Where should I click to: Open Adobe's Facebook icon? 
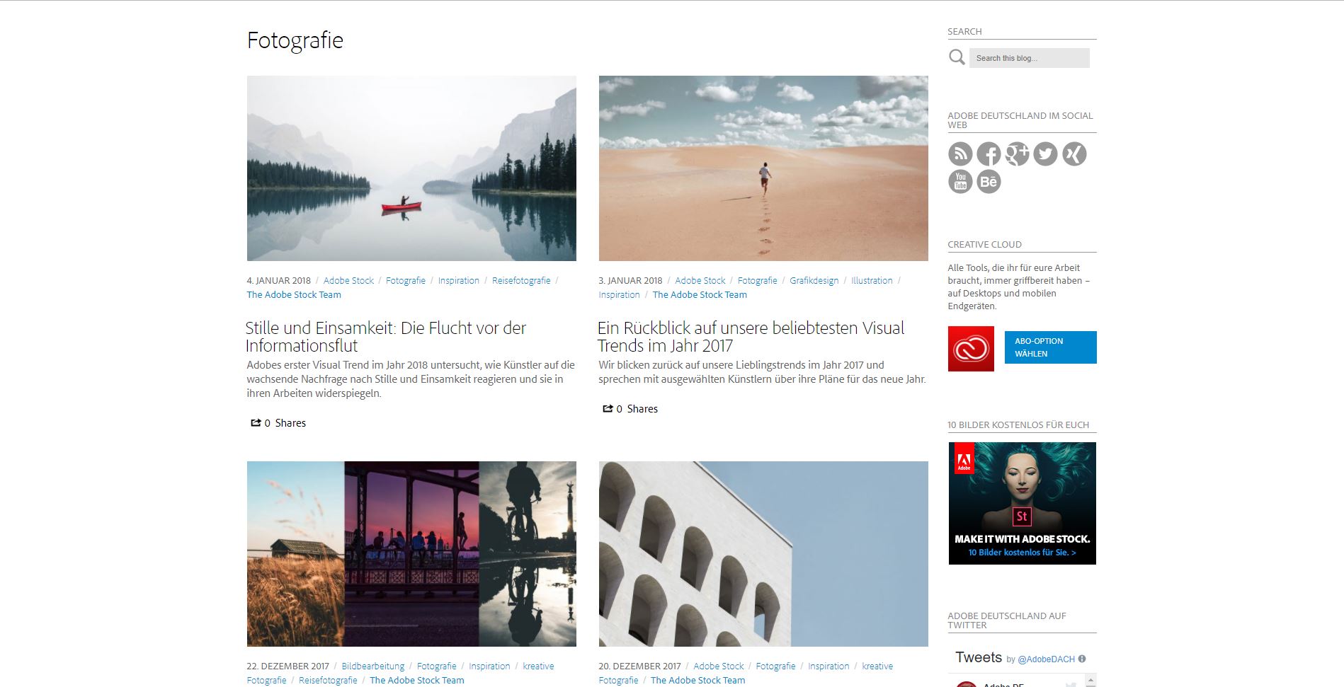coord(989,154)
